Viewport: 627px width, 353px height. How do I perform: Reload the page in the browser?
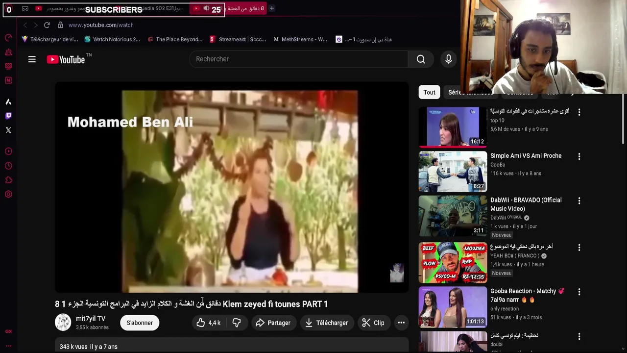point(47,25)
